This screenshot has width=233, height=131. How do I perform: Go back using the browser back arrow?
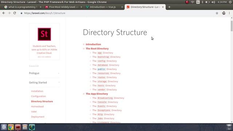tap(4, 13)
